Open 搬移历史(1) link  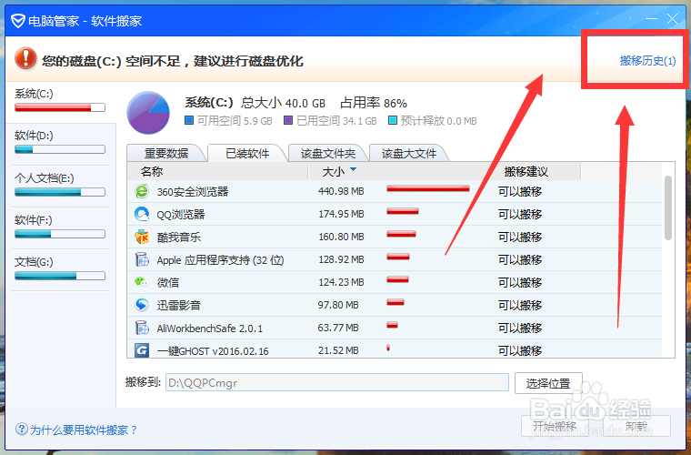click(x=647, y=61)
